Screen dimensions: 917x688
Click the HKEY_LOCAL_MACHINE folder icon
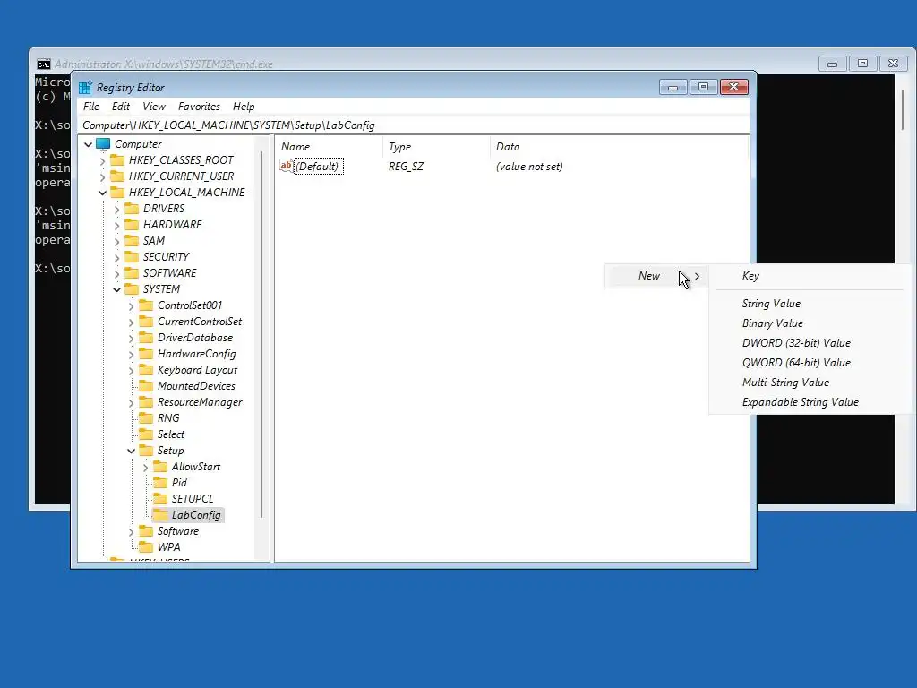click(117, 192)
